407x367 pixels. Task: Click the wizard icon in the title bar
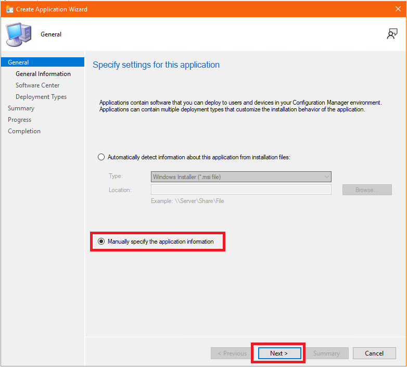coord(9,9)
